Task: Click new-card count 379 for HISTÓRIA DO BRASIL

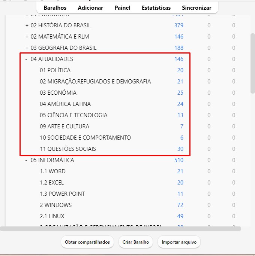Action: [179, 25]
